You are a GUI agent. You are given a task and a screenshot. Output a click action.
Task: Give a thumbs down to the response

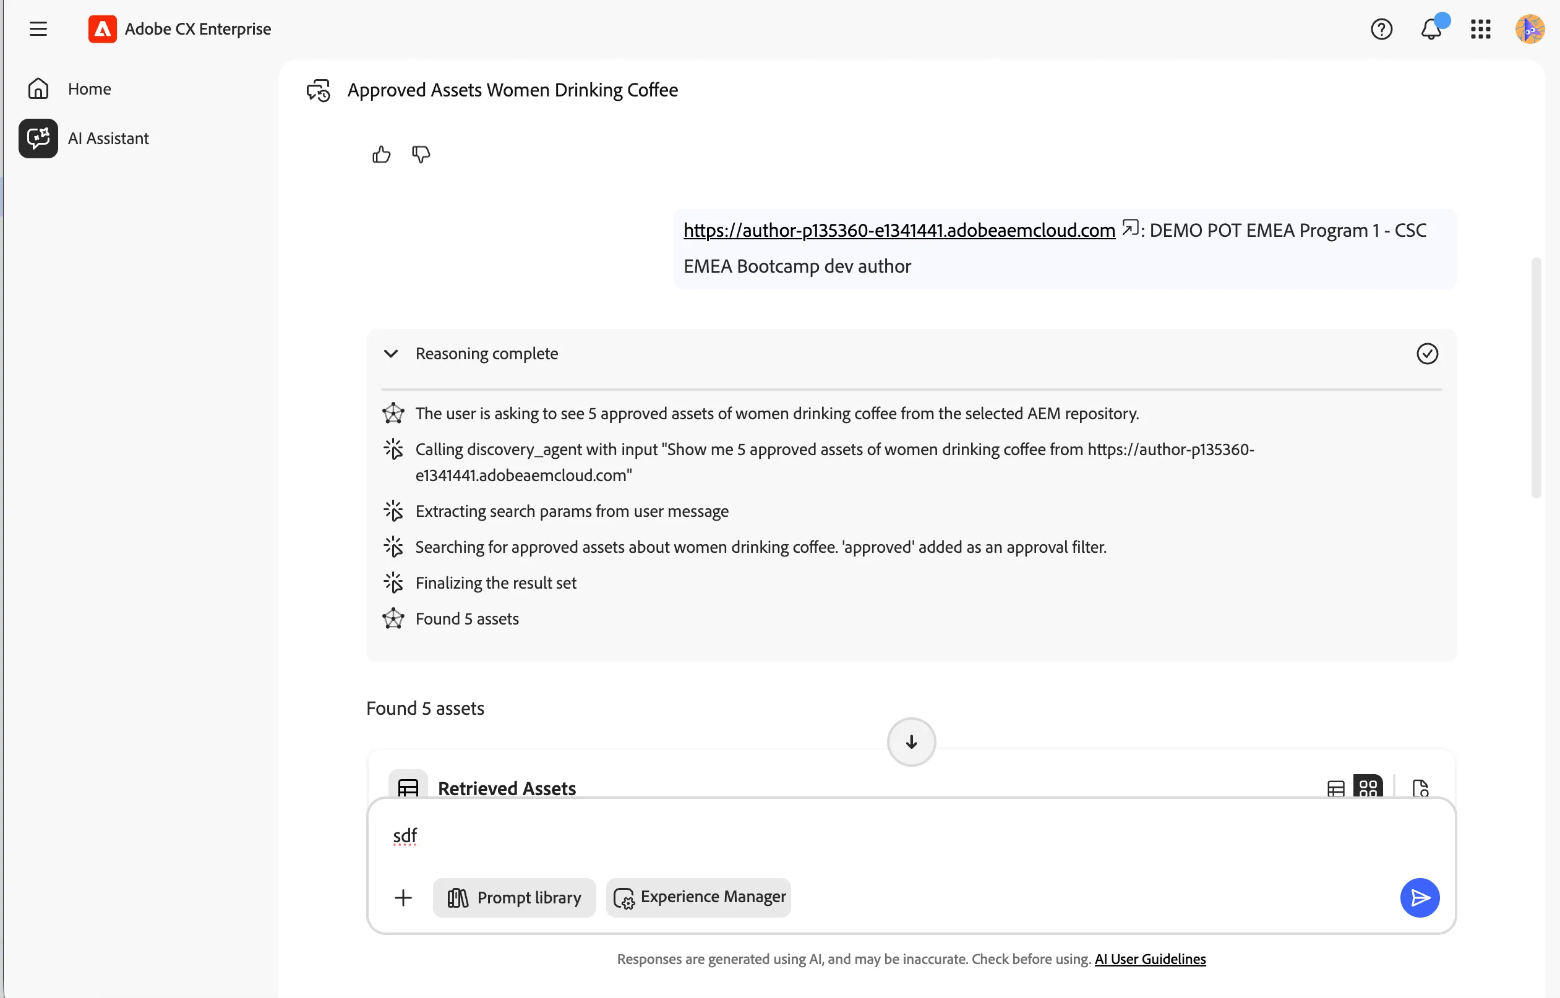coord(421,154)
